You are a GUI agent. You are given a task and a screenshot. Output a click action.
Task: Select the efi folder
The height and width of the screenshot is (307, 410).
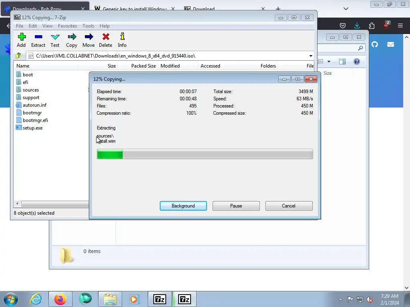click(x=22, y=82)
